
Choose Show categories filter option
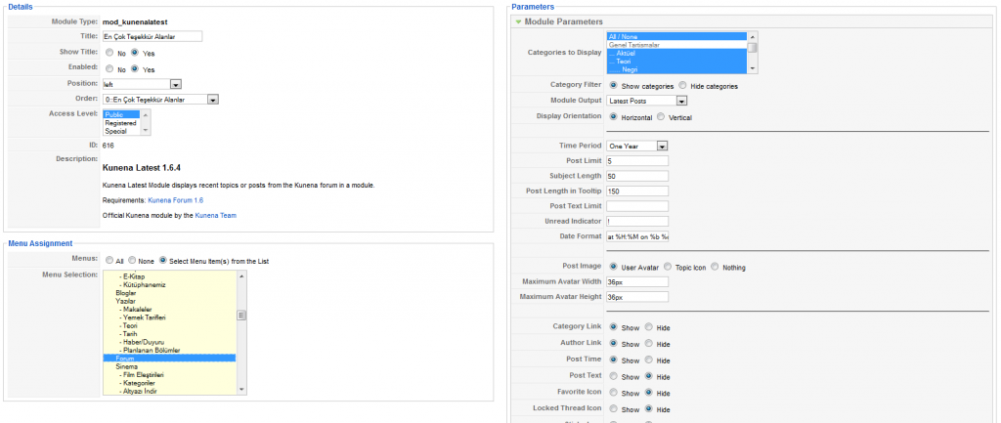click(x=614, y=85)
